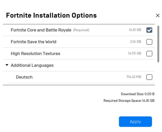This screenshot has height=132, width=162.
Task: Enable Fortnite Save the World checkbox
Action: click(x=149, y=42)
